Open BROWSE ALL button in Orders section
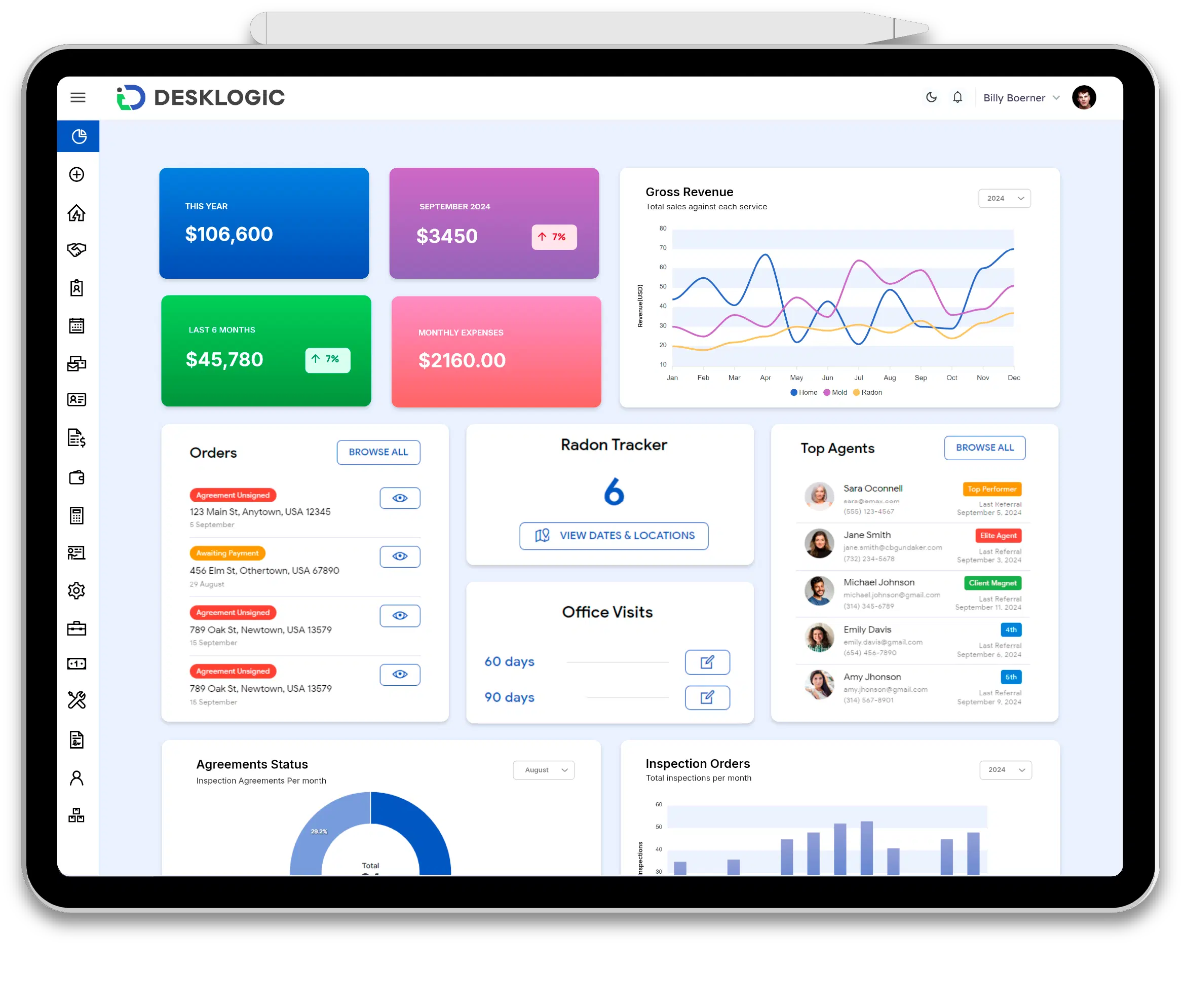 tap(376, 451)
